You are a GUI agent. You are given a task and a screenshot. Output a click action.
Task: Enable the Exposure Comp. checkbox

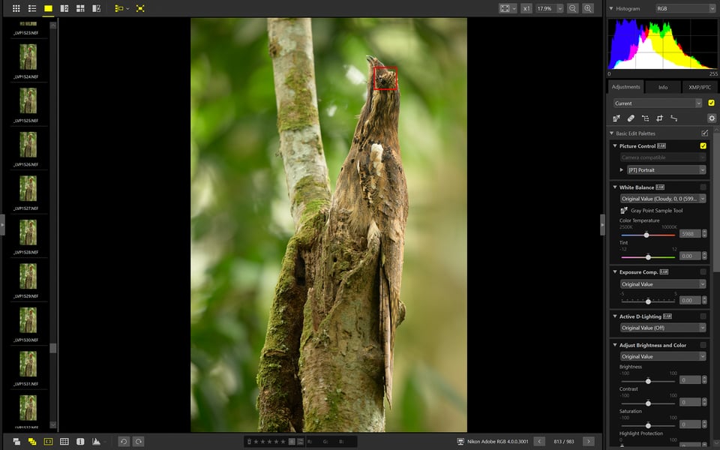pyautogui.click(x=703, y=271)
